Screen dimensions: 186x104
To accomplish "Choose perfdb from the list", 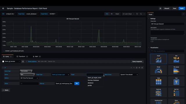I will (x=90, y=86).
